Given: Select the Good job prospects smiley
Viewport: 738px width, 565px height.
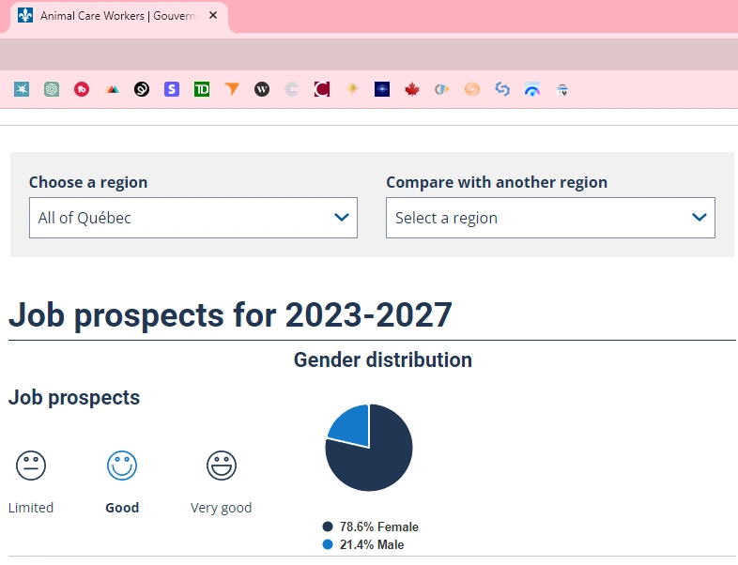Looking at the screenshot, I should tap(122, 465).
